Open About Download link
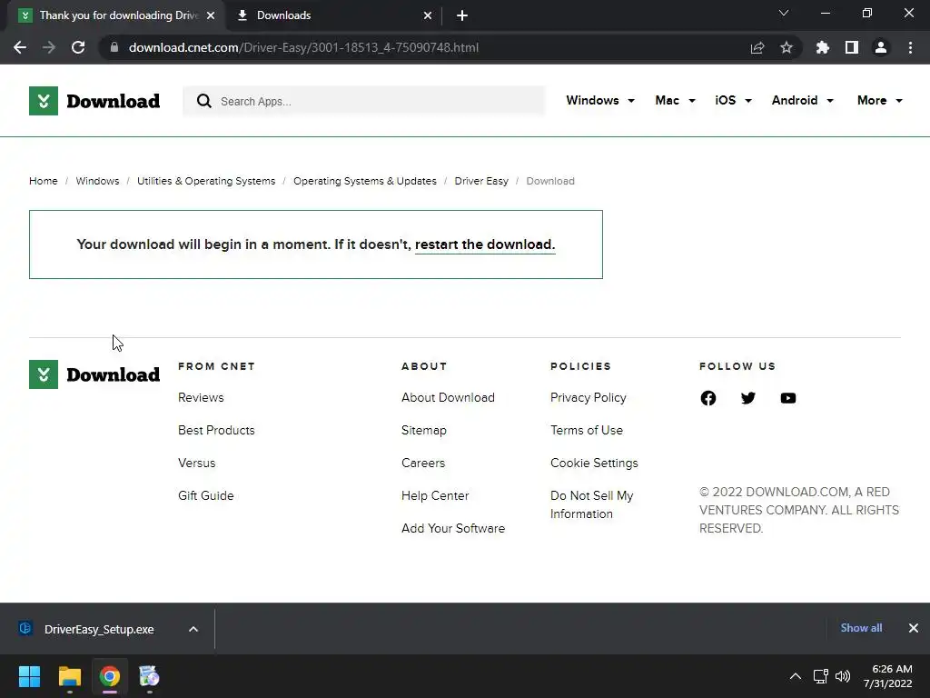 tap(448, 398)
